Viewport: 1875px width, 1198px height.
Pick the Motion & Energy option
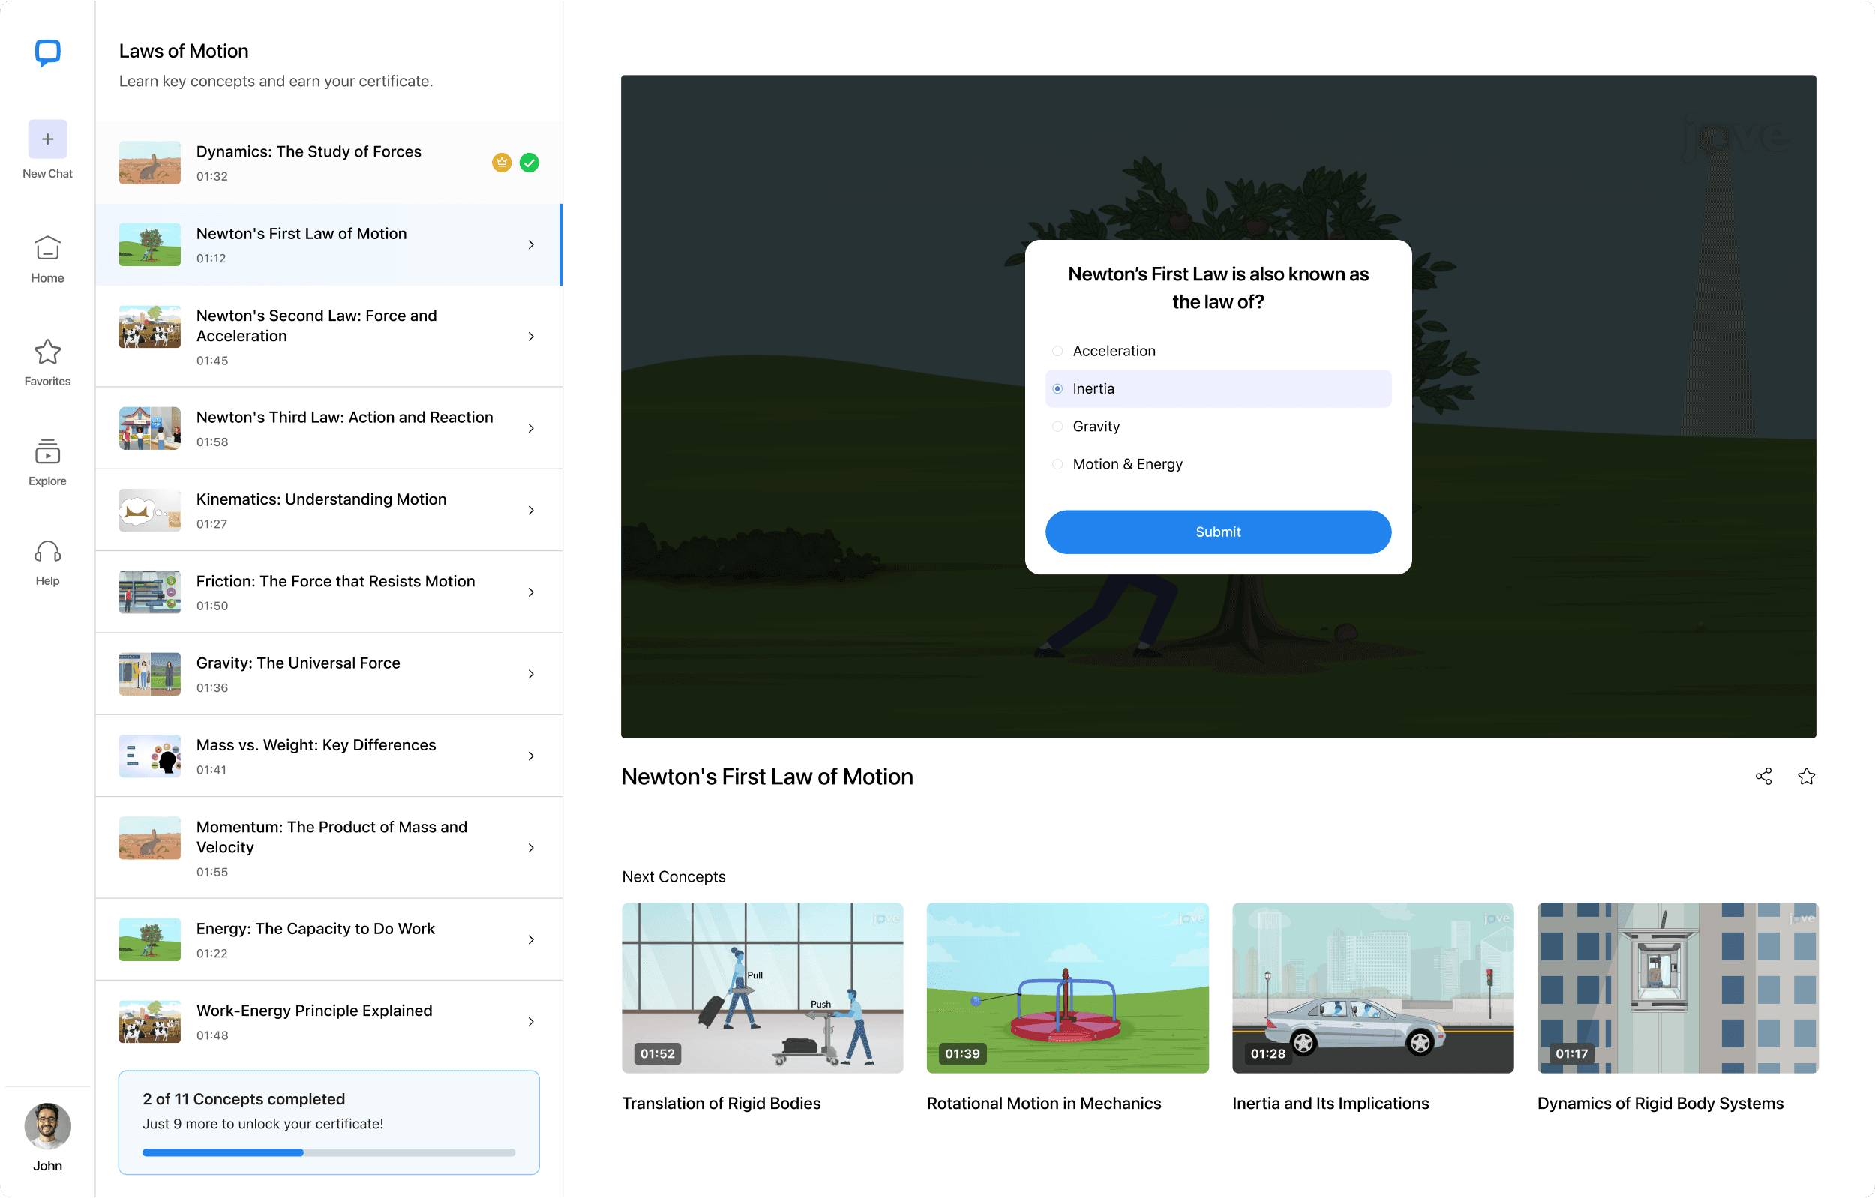click(x=1057, y=464)
